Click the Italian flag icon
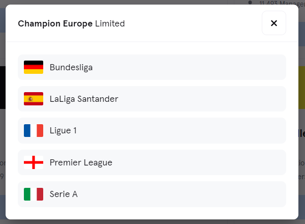The width and height of the screenshot is (305, 224). point(34,194)
